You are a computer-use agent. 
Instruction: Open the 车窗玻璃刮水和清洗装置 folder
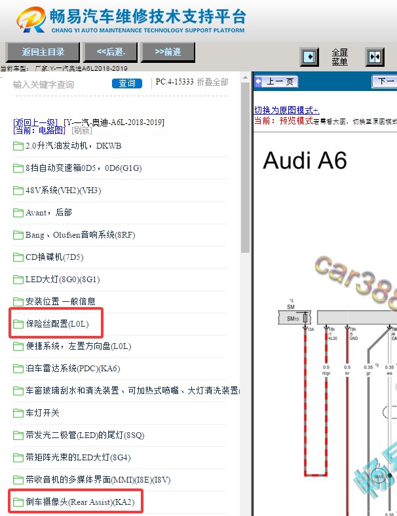coord(133,391)
